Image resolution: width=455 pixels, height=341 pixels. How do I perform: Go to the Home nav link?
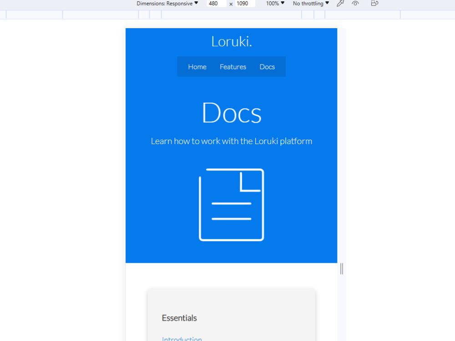click(x=197, y=67)
